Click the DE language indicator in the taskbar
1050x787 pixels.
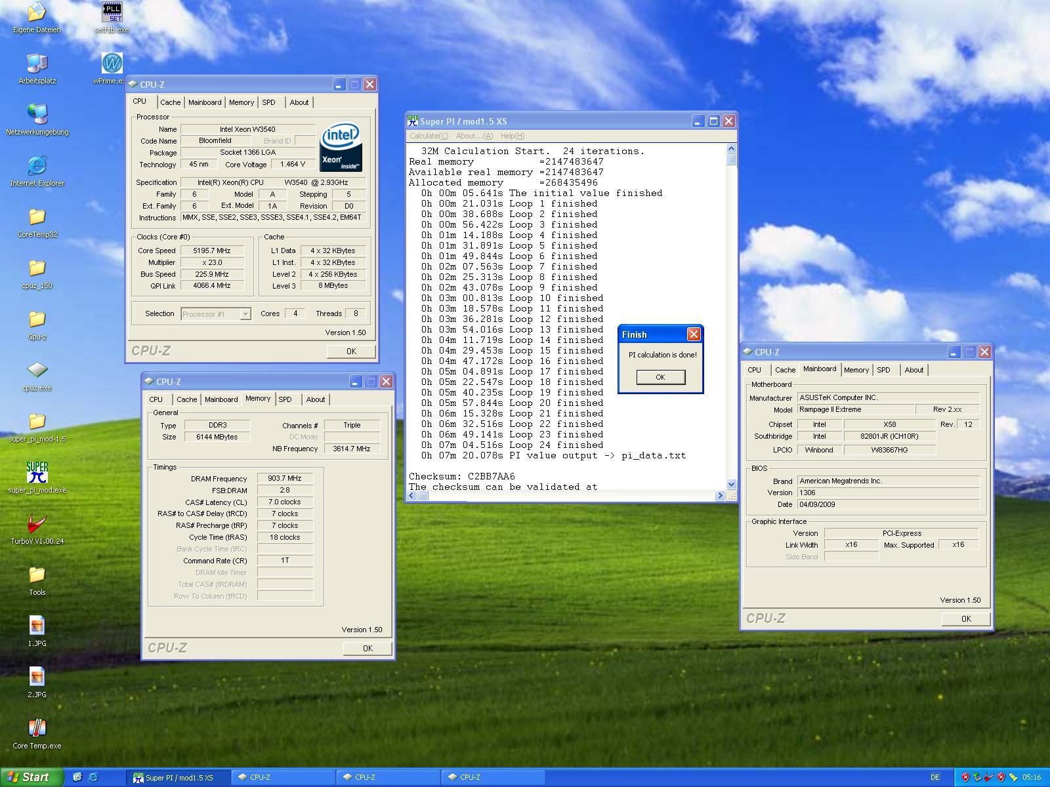pos(934,777)
